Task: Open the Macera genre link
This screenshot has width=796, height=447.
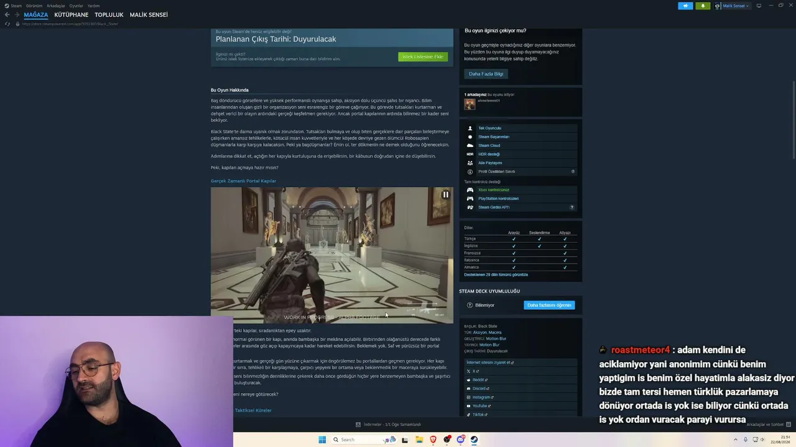Action: coord(495,332)
